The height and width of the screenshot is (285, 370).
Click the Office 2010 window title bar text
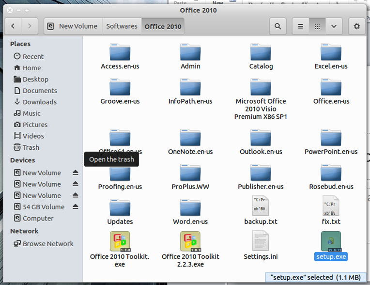[198, 10]
